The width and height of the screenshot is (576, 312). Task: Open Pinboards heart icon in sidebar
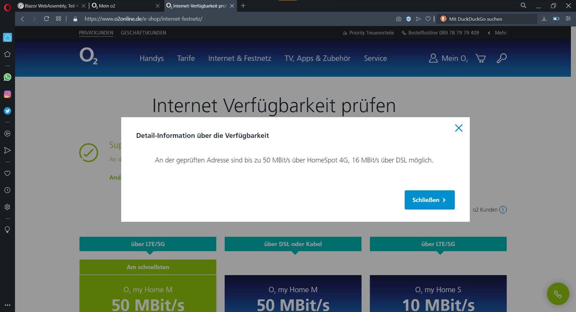point(7,174)
